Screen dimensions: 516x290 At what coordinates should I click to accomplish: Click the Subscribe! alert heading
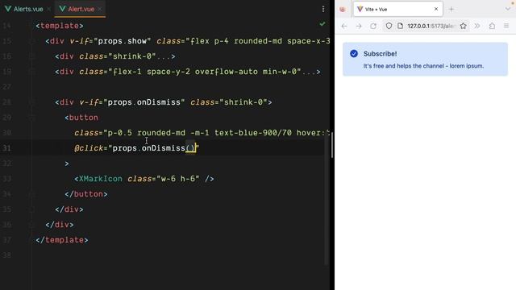(380, 54)
